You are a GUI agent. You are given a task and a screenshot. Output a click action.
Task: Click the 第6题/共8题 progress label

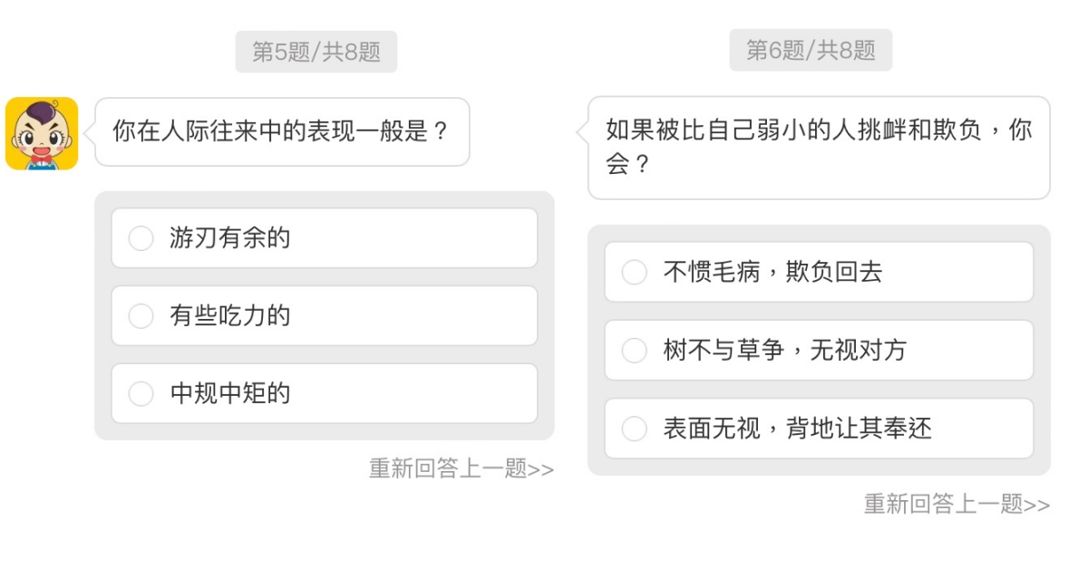pyautogui.click(x=811, y=50)
